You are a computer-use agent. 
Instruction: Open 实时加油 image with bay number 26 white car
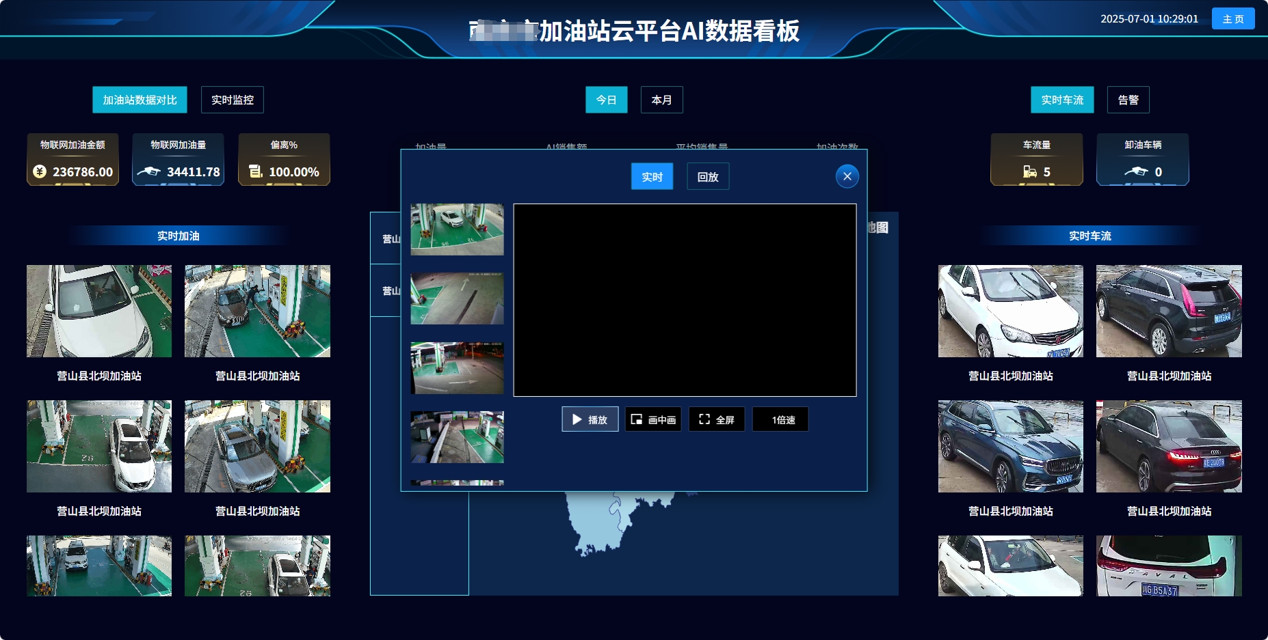tap(99, 446)
